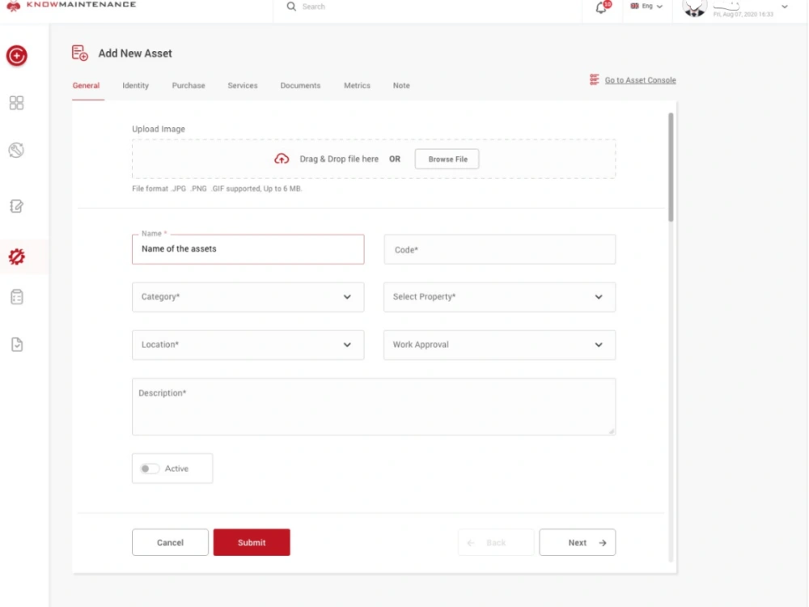Open the document checkmark icon in sidebar
This screenshot has width=809, height=607.
pyautogui.click(x=16, y=344)
